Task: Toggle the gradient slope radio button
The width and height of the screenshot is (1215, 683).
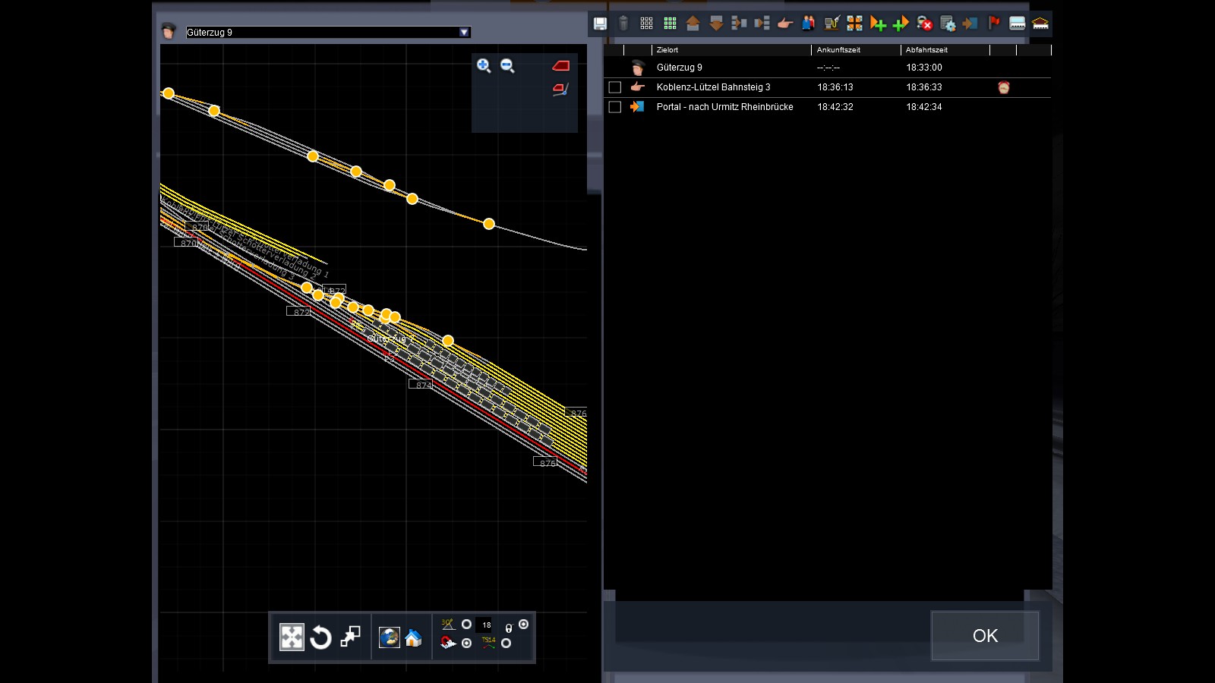Action: tap(466, 625)
